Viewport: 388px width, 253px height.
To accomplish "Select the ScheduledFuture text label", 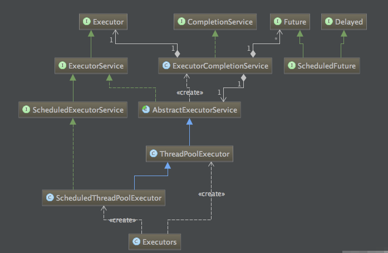I will [x=327, y=66].
